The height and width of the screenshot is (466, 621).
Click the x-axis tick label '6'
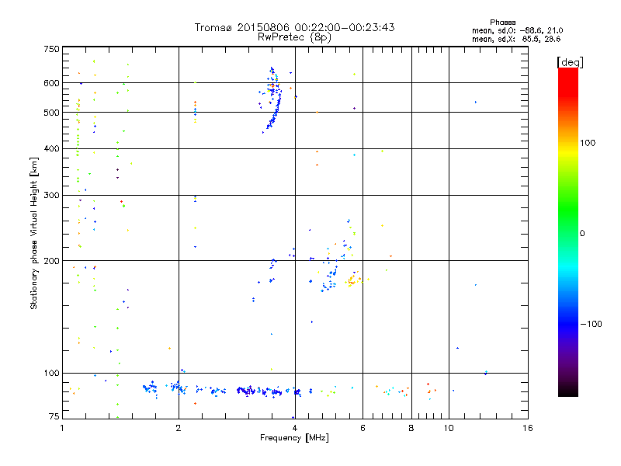point(363,428)
